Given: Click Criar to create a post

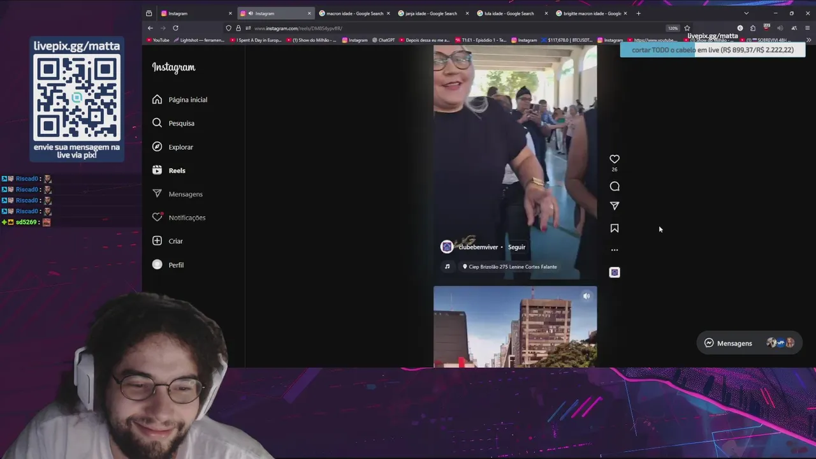Looking at the screenshot, I should [168, 241].
